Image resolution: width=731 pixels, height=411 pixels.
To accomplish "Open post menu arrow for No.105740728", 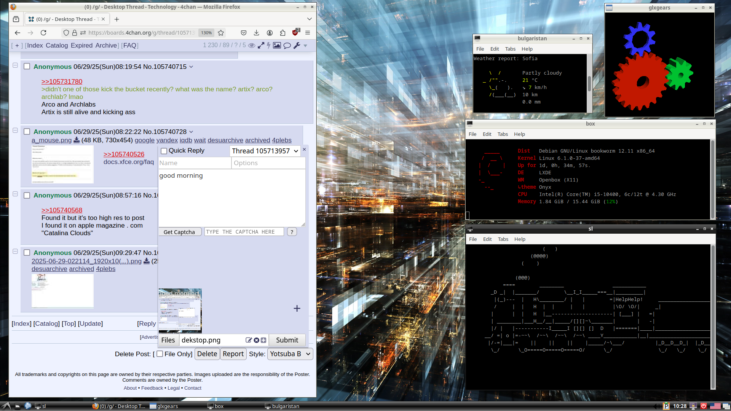I will (x=191, y=132).
